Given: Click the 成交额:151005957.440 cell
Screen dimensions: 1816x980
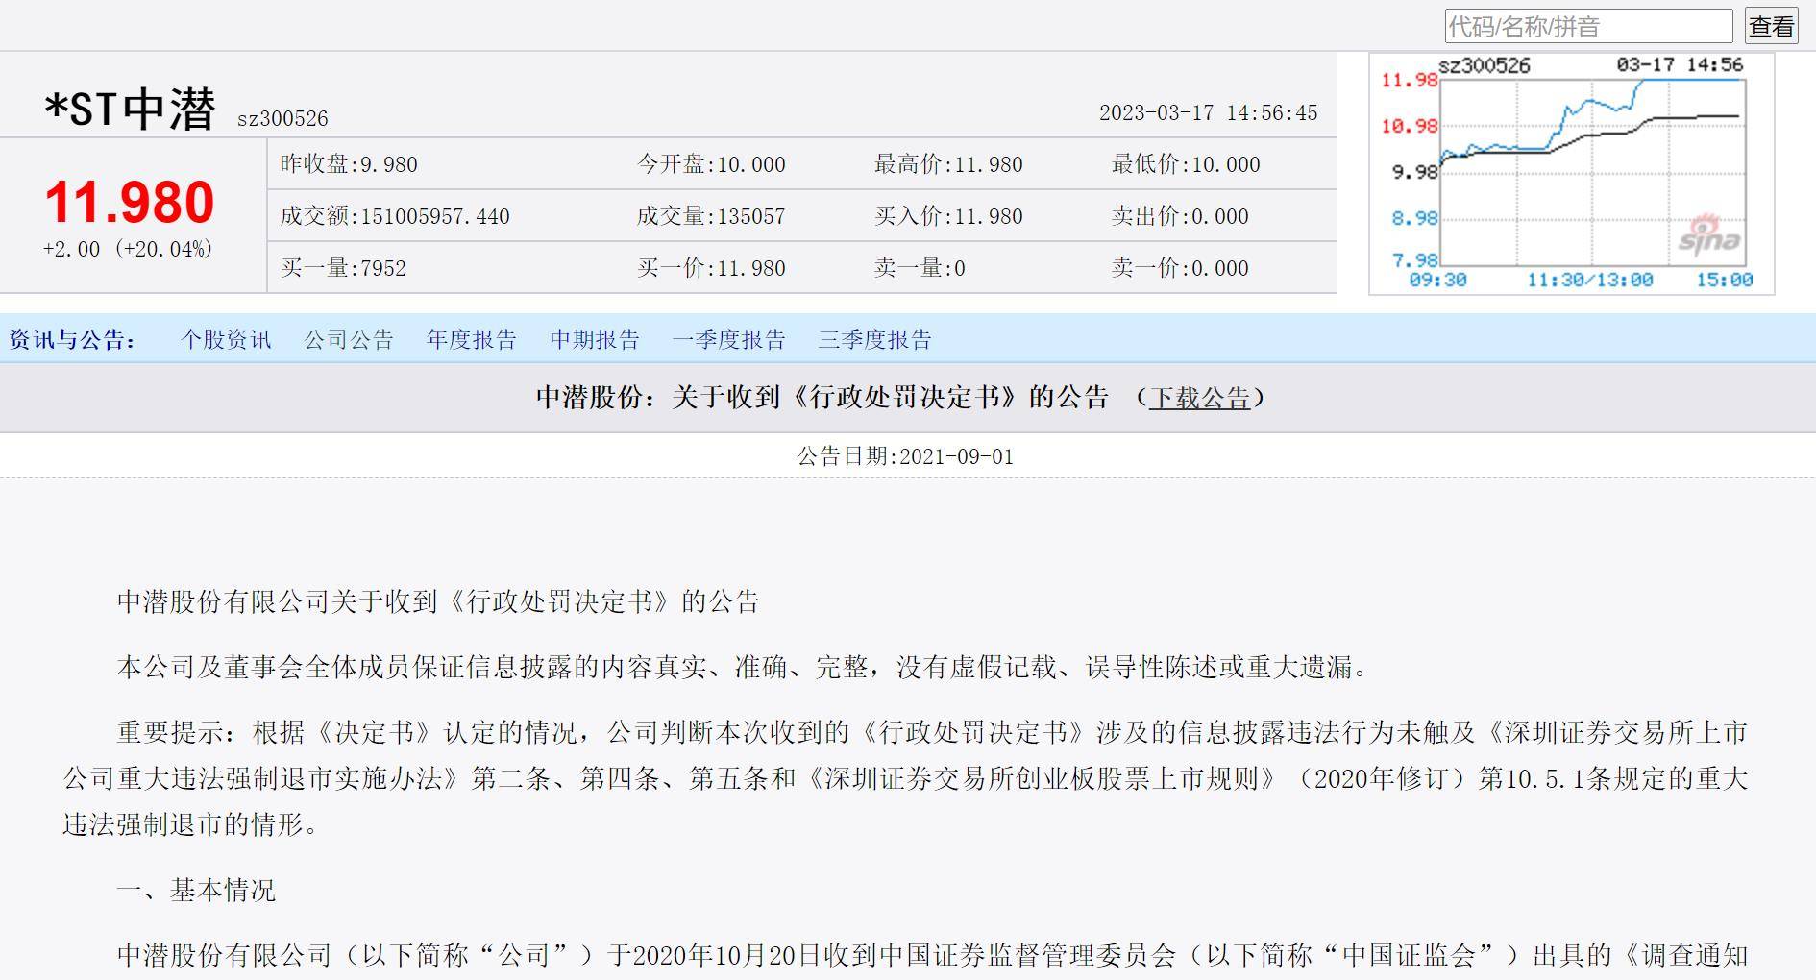Looking at the screenshot, I should point(395,216).
